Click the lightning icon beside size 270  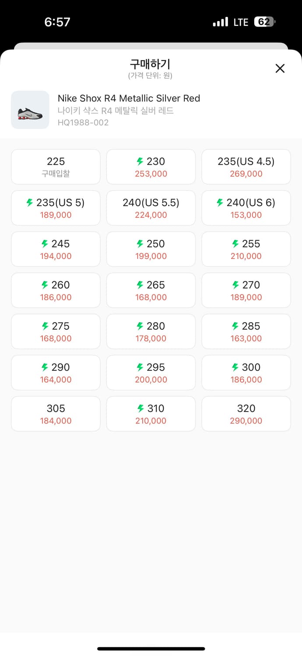click(235, 285)
